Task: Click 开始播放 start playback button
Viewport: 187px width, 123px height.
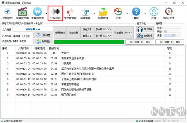Action: 123,32
